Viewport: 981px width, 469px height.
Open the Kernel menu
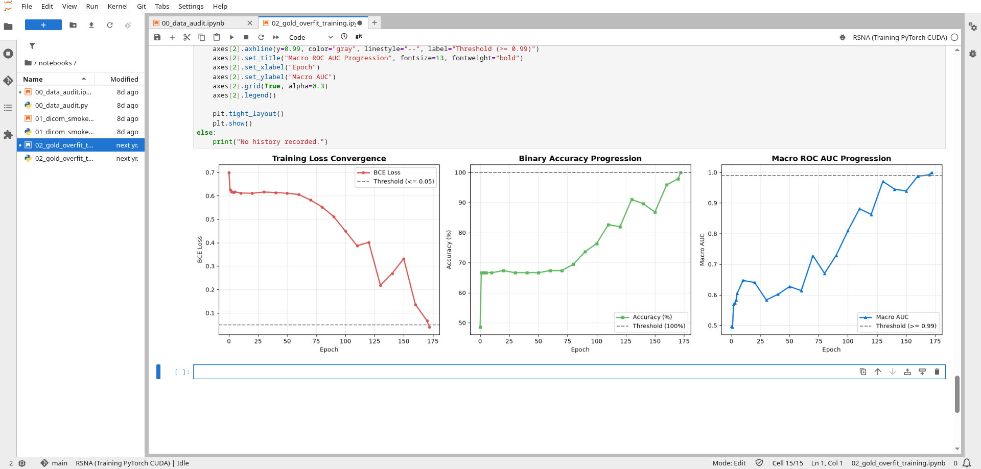tap(118, 6)
